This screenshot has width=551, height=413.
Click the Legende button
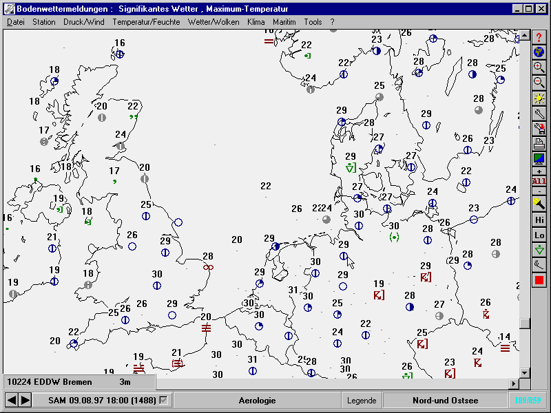(x=362, y=401)
